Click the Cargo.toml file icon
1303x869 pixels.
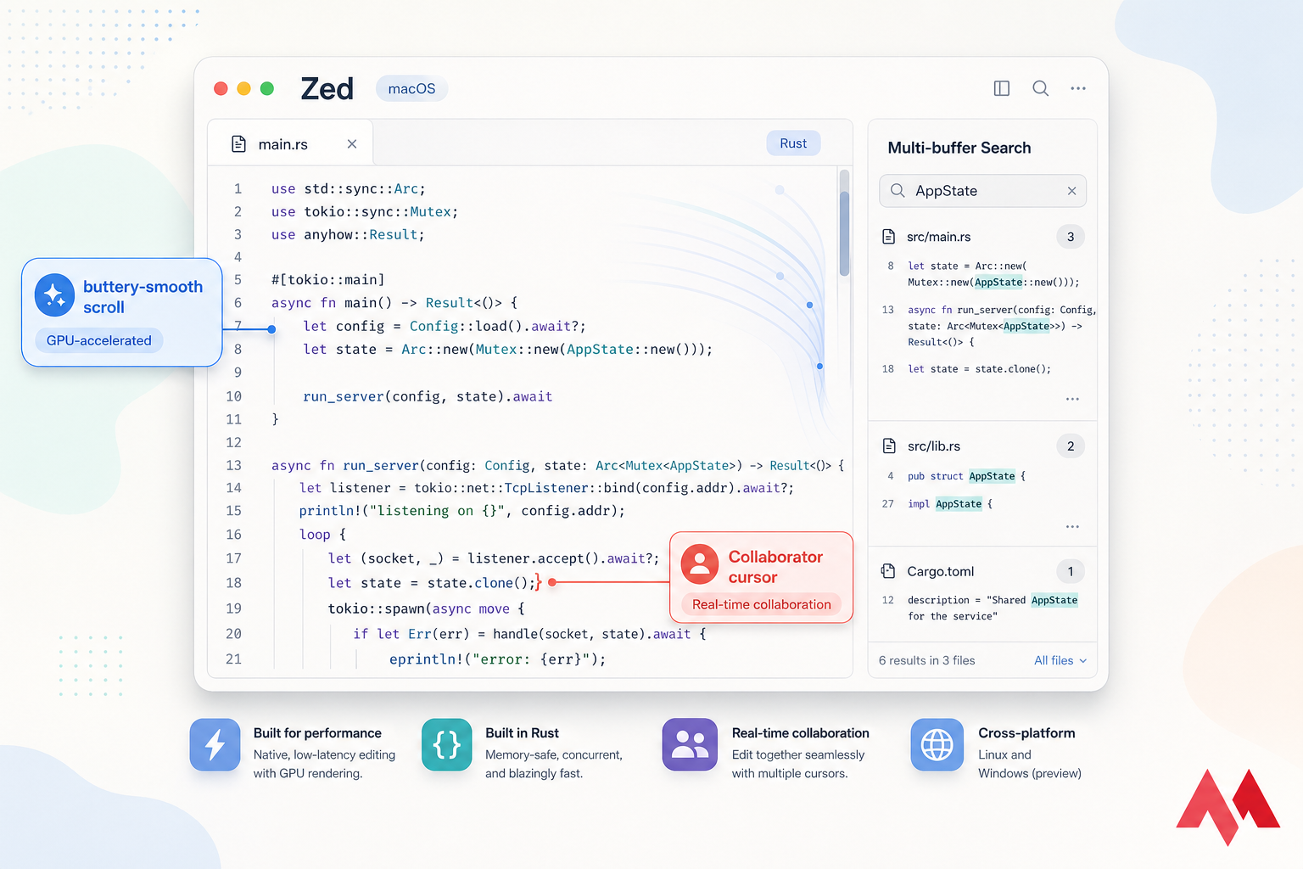[889, 571]
